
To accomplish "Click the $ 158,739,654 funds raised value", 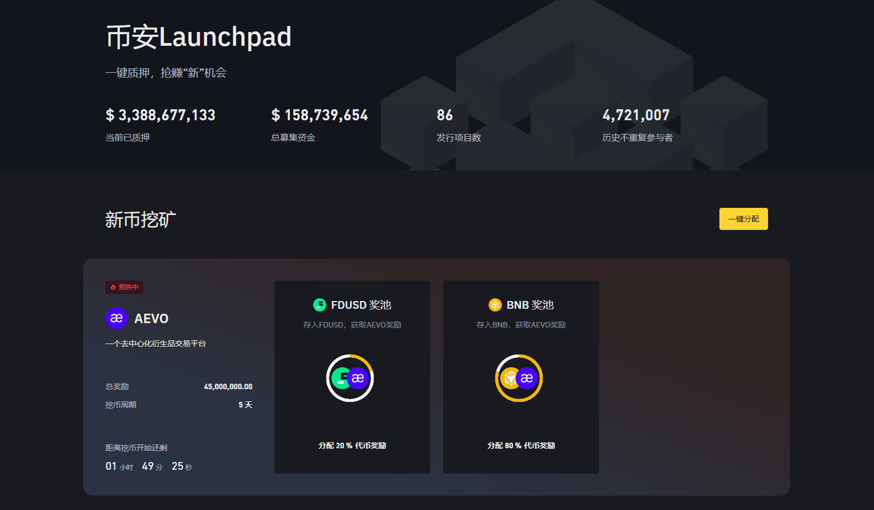I will pos(320,115).
